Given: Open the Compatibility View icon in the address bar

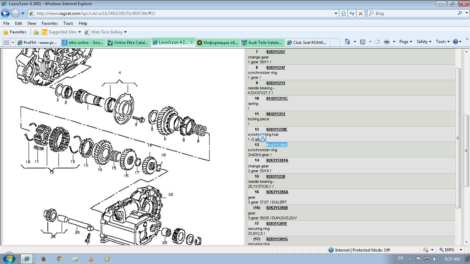Looking at the screenshot, I should [344, 13].
